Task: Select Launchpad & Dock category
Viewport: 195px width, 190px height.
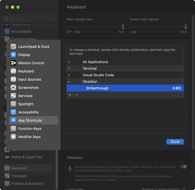Action: tap(34, 47)
